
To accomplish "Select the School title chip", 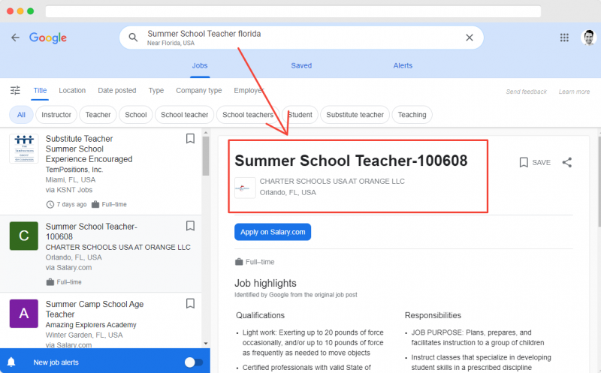I will [x=136, y=115].
